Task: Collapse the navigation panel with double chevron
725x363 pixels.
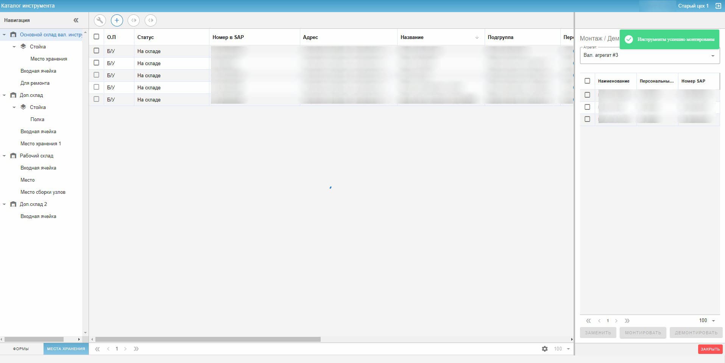Action: [76, 20]
